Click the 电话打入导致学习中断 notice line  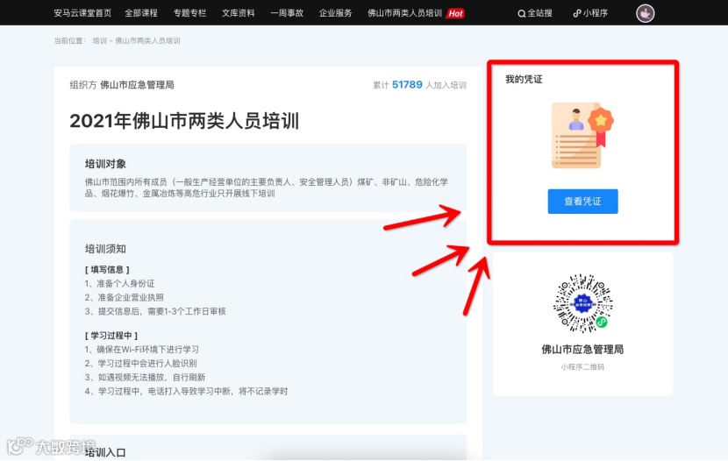coord(186,391)
